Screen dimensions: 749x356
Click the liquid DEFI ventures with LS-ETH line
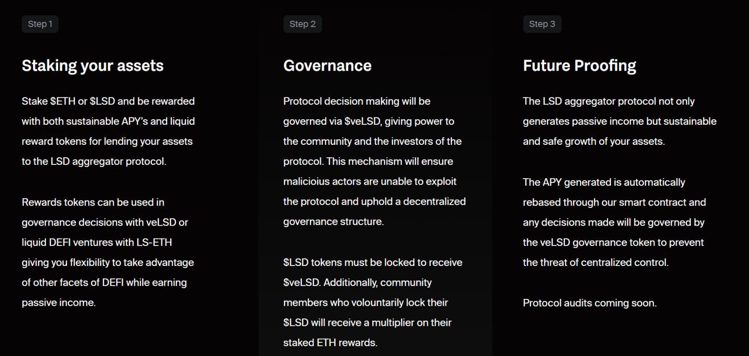click(97, 242)
